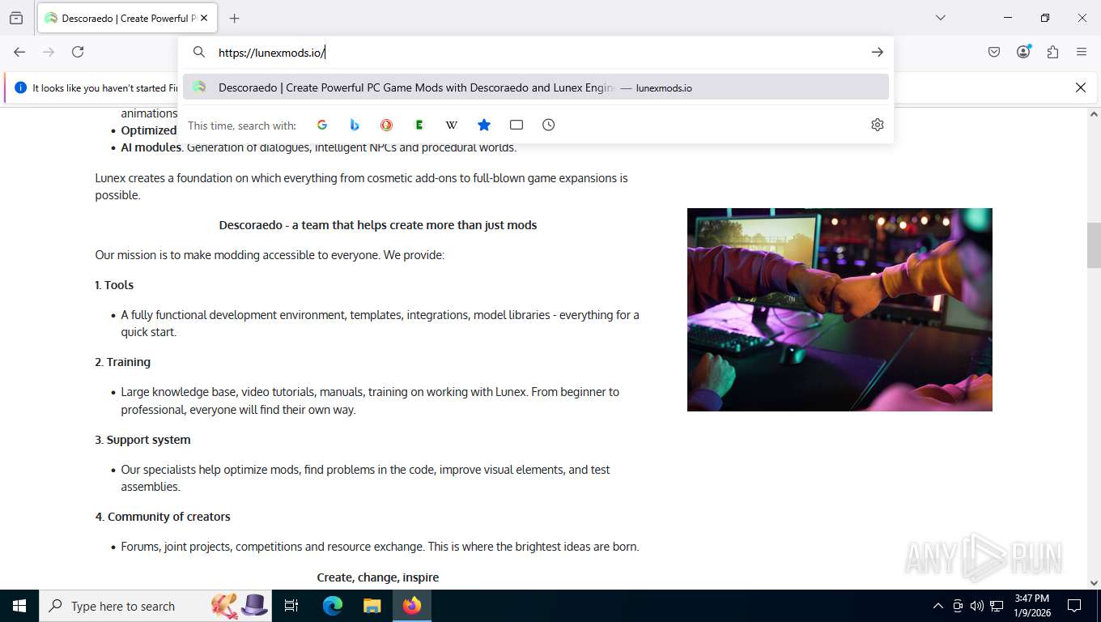This screenshot has width=1101, height=622.
Task: Open Pocket save icon
Action: tap(994, 52)
